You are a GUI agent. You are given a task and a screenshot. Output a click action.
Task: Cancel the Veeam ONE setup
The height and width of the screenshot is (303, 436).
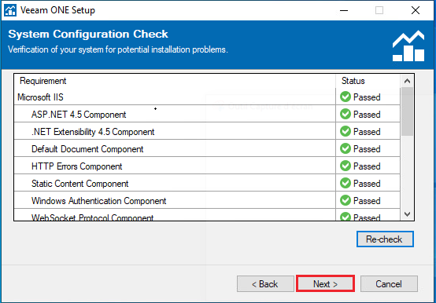pos(389,283)
